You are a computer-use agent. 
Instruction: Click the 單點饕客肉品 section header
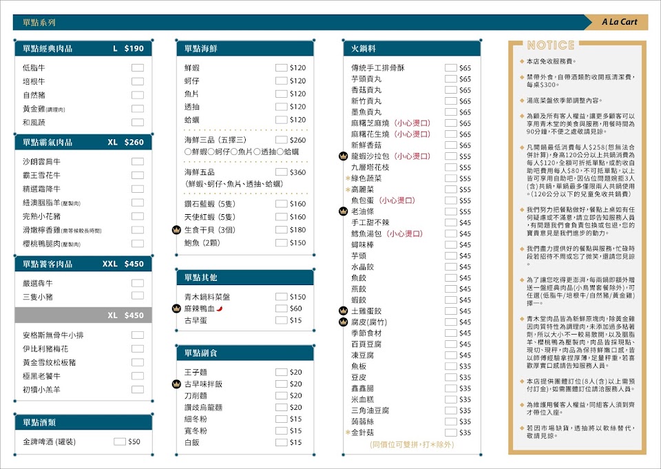tap(83, 264)
